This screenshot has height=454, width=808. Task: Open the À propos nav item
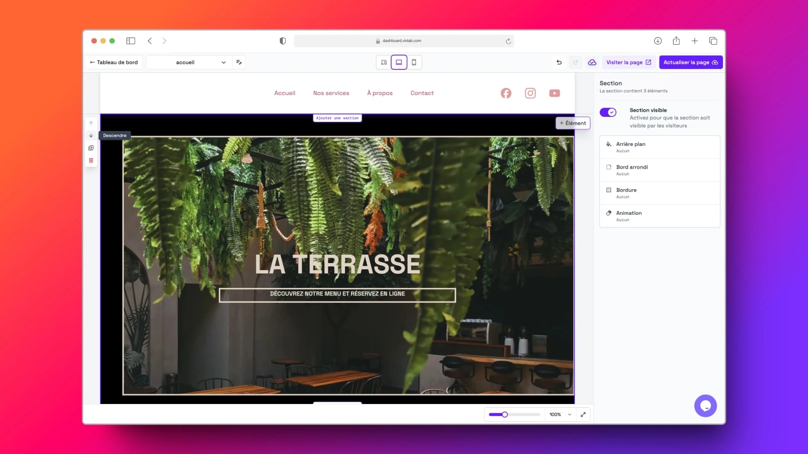(380, 93)
